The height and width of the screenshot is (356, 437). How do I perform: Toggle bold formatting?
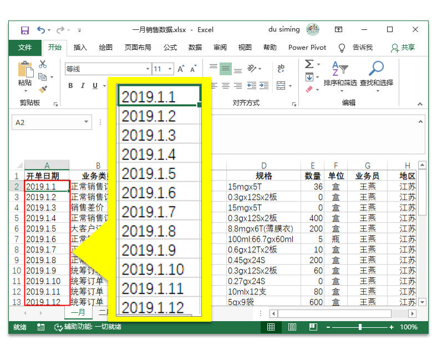pos(70,86)
